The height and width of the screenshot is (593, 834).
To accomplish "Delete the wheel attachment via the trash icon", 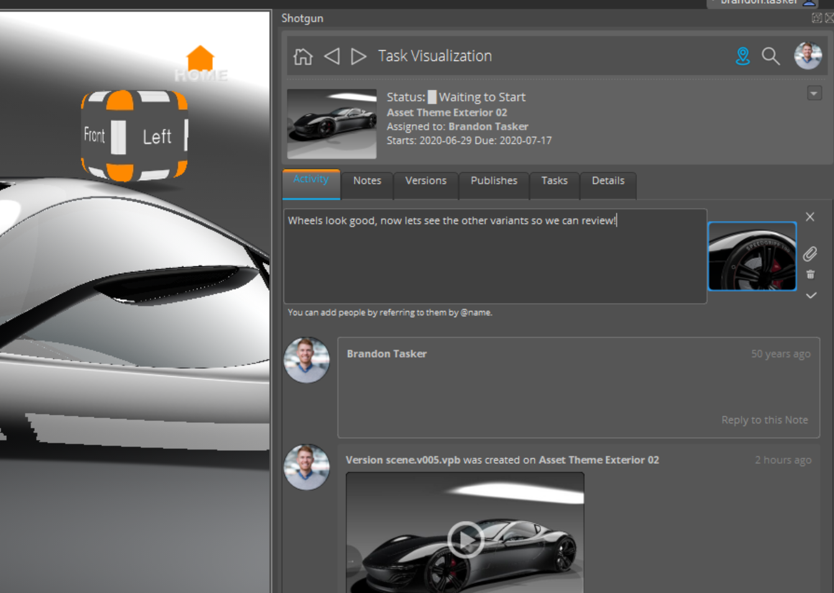I will tap(810, 274).
